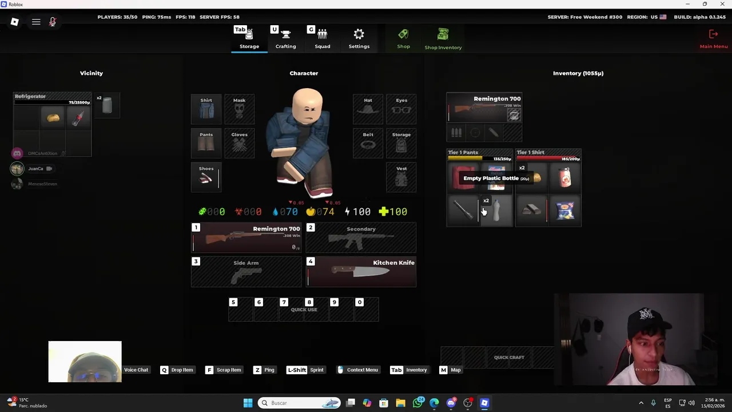Screen dimensions: 732x412
Task: Open the Shop
Action: 403,38
